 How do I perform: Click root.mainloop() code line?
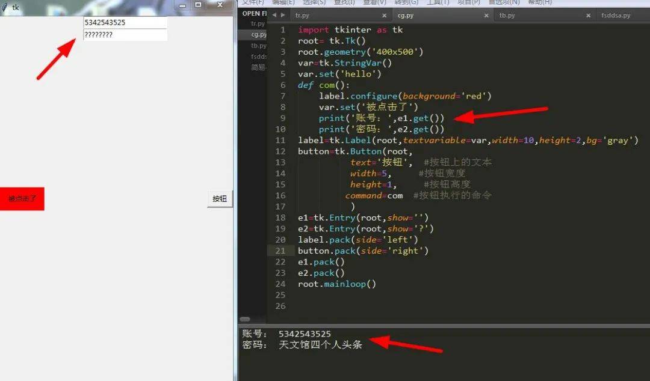coord(337,284)
